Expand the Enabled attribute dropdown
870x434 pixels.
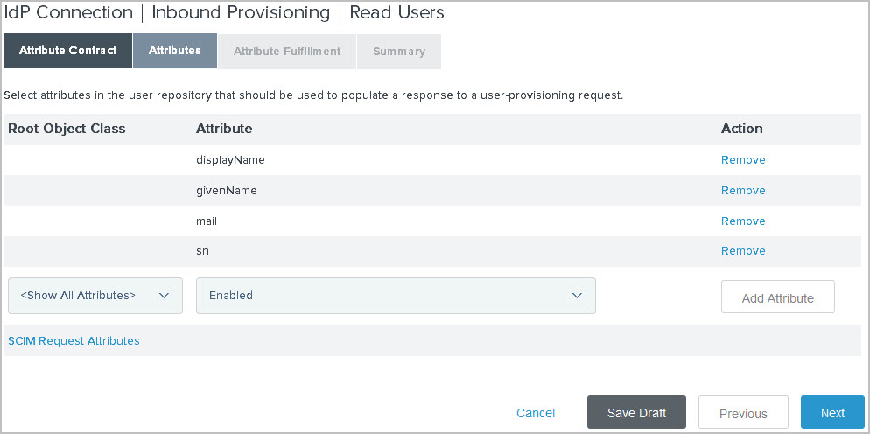[396, 296]
